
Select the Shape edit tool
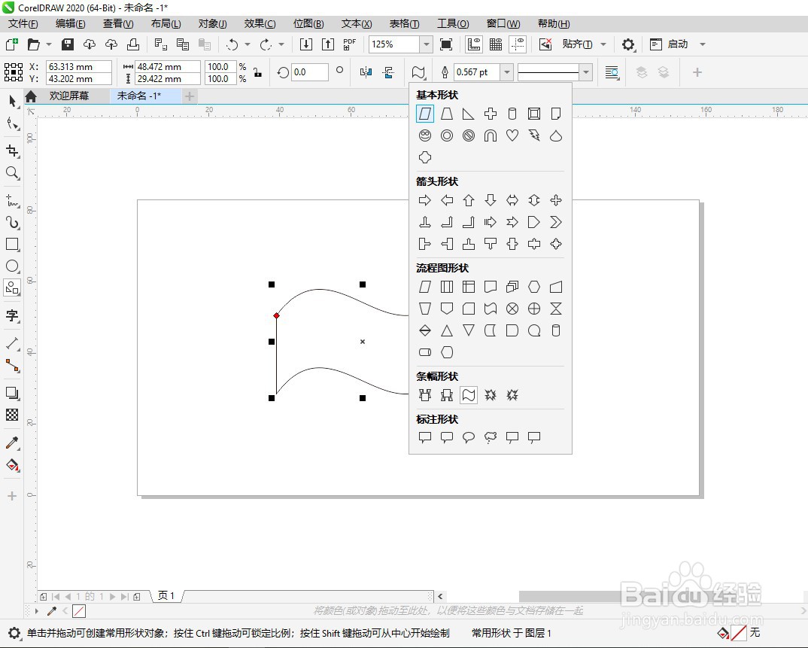coord(12,123)
